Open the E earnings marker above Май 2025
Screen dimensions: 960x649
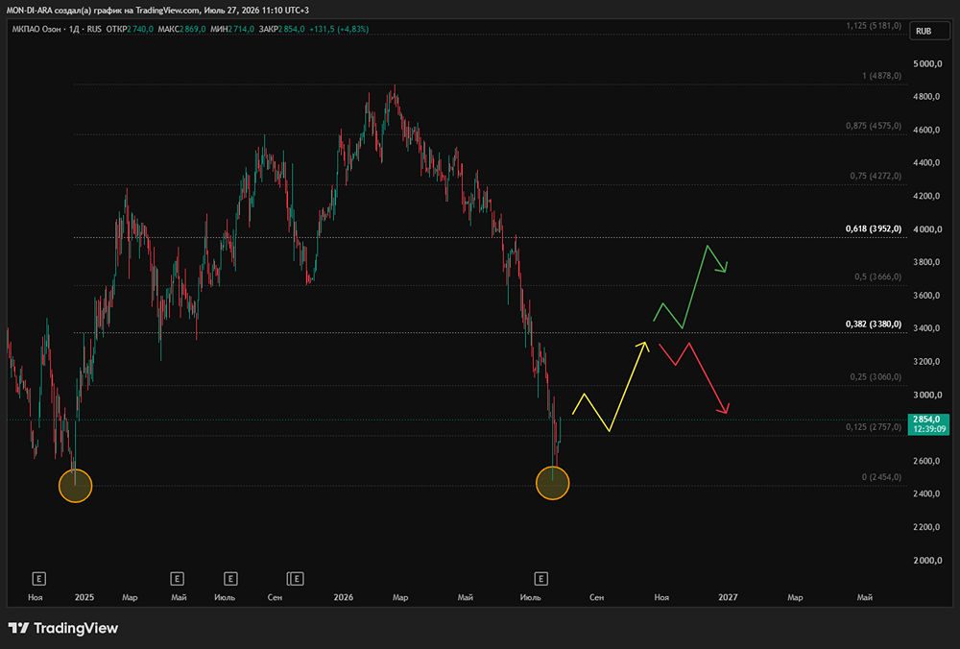177,579
